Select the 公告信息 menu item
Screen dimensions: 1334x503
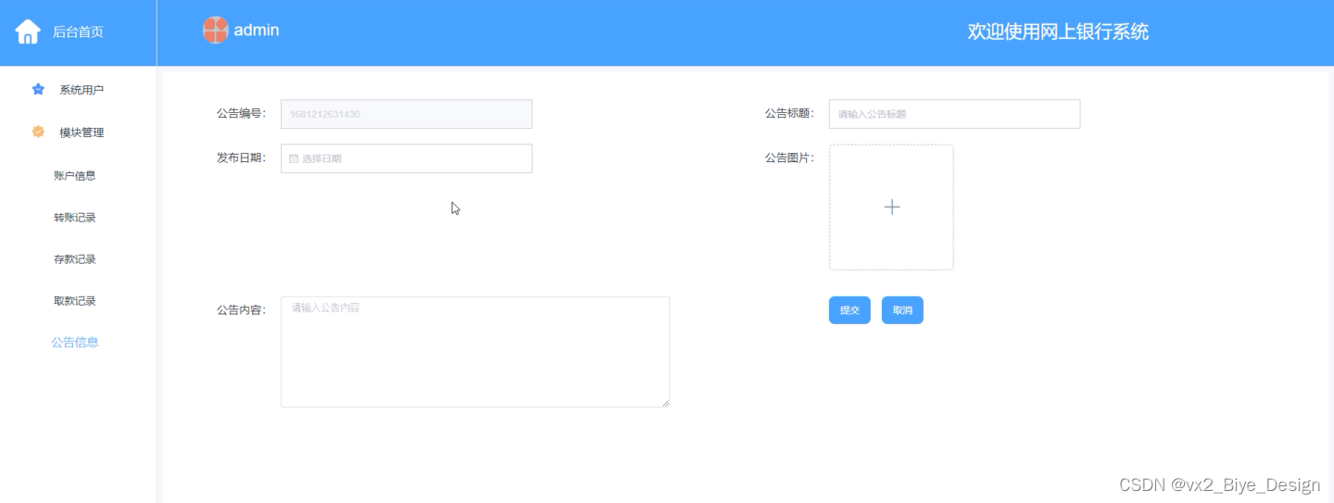(x=75, y=342)
